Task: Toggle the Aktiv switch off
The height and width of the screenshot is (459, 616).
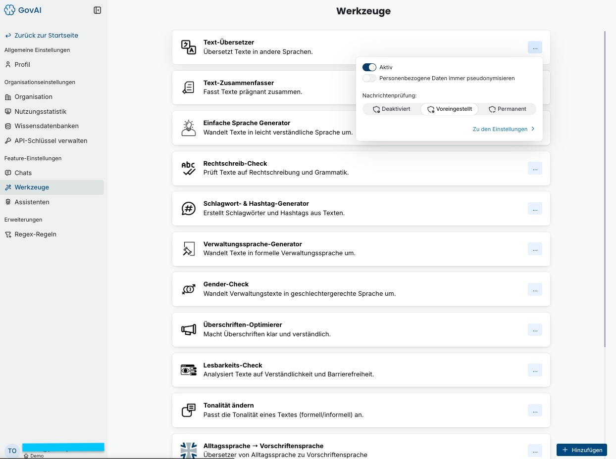Action: click(x=369, y=67)
